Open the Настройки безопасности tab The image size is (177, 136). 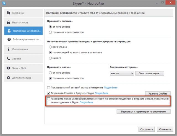point(23,31)
